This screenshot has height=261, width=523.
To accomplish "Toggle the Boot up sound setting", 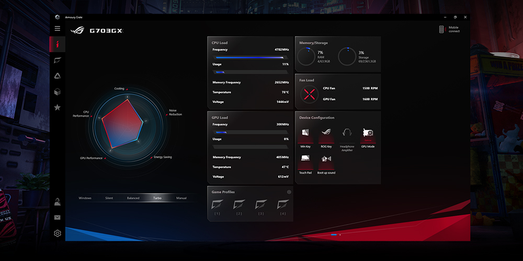I will coord(326,164).
